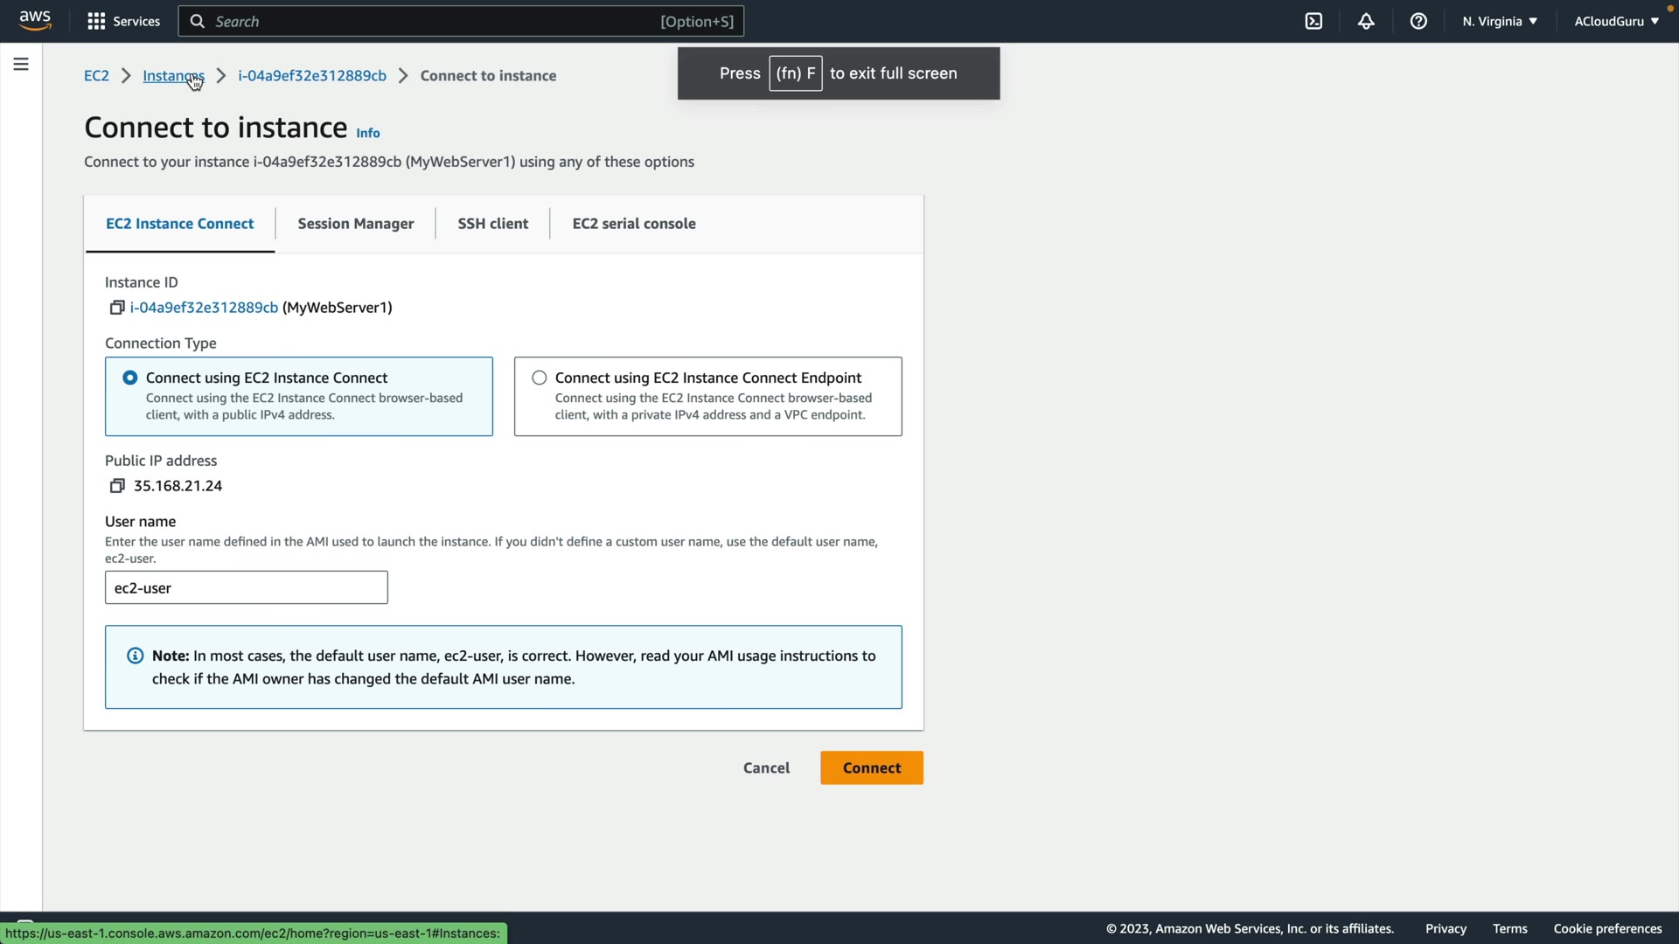1679x944 pixels.
Task: Copy the public IP address 35.168.21.24
Action: point(116,486)
